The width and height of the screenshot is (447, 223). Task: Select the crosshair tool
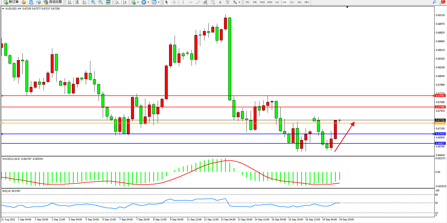point(174,2)
